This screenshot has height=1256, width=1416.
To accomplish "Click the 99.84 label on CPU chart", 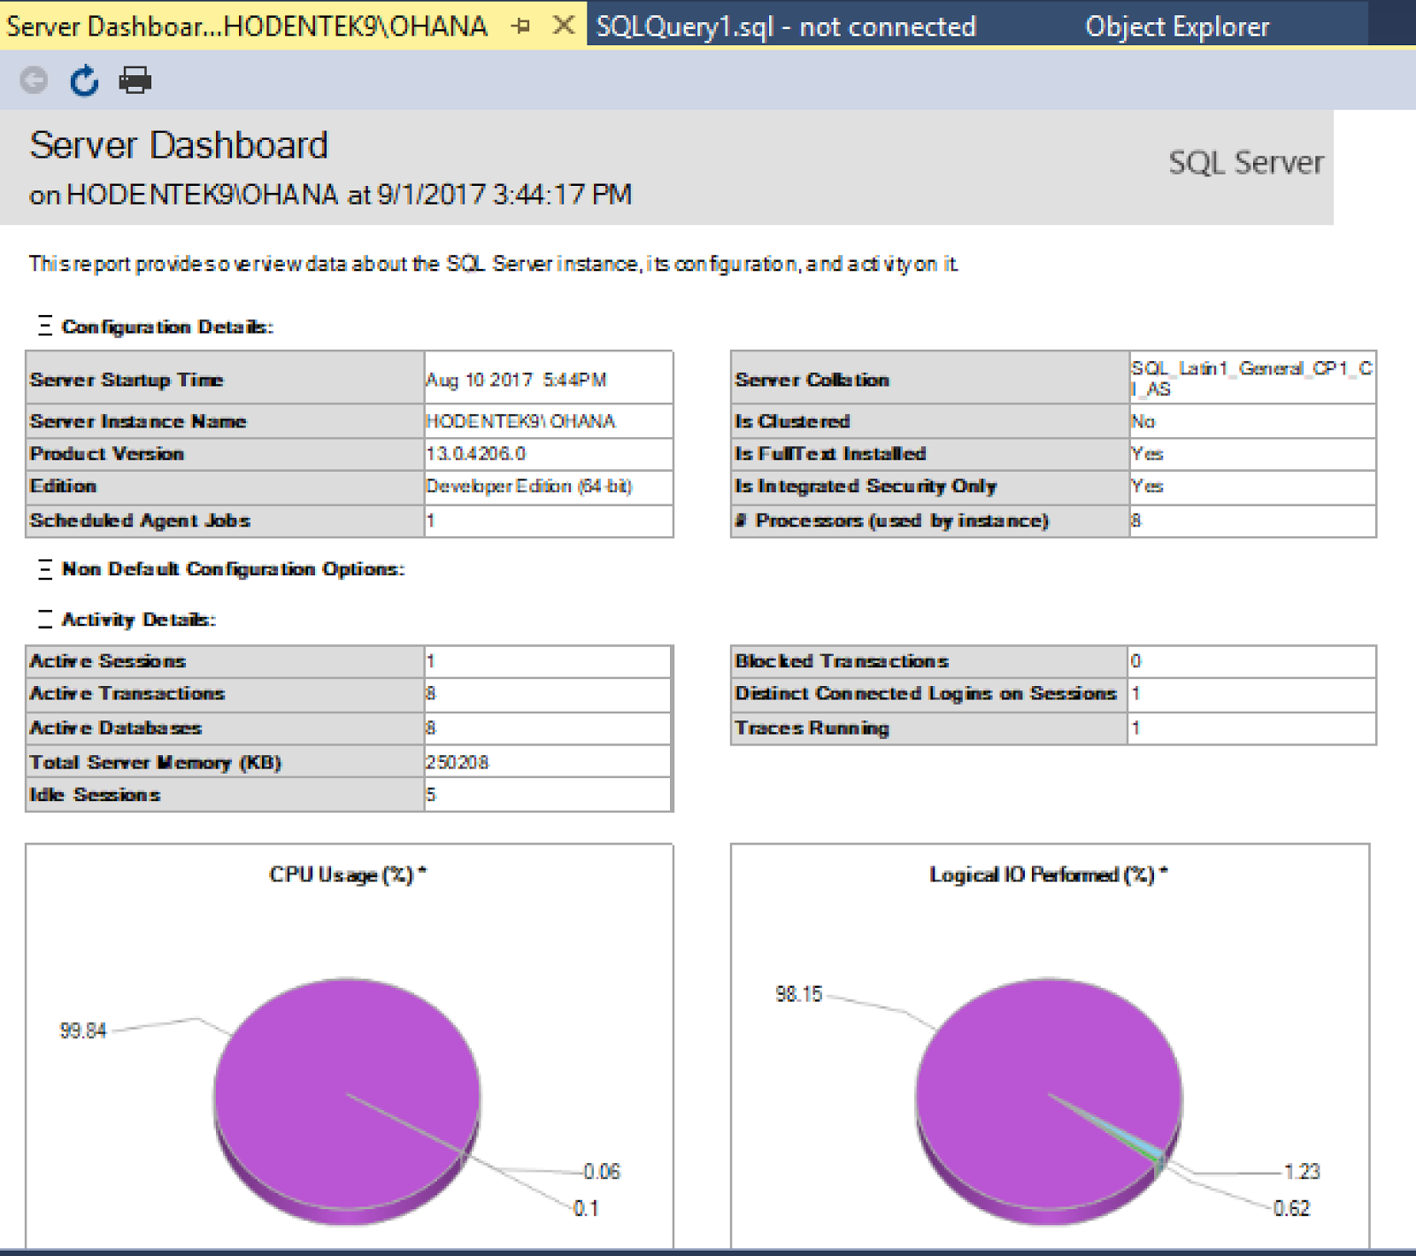I will click(x=82, y=1030).
